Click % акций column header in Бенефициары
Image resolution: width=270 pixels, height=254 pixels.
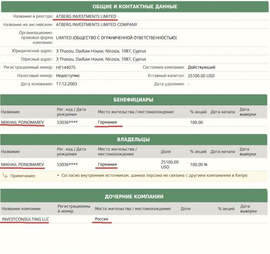pos(198,112)
